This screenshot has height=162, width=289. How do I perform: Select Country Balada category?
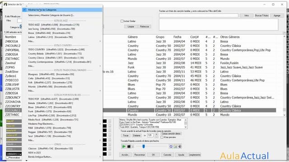tap(62, 54)
